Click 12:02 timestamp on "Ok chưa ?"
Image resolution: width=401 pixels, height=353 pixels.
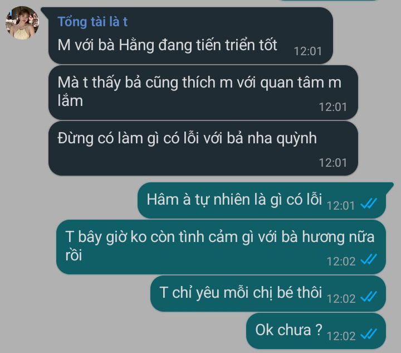[x=341, y=336]
